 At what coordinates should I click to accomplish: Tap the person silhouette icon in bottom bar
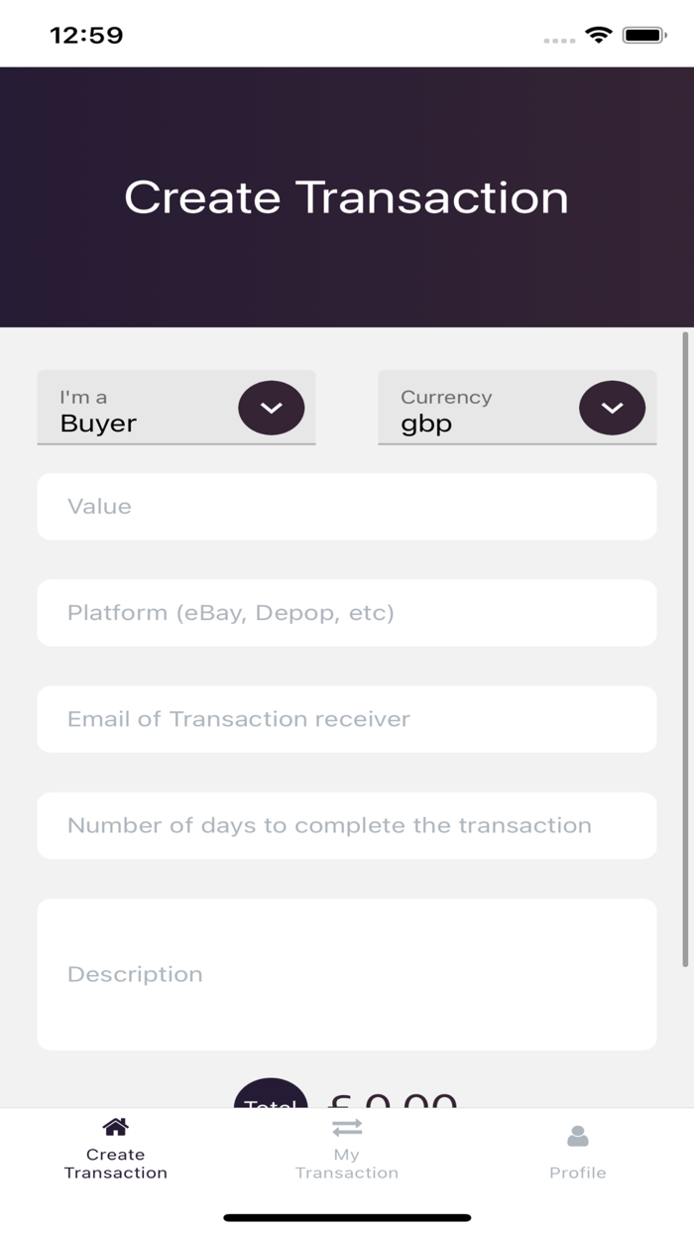click(x=577, y=1135)
